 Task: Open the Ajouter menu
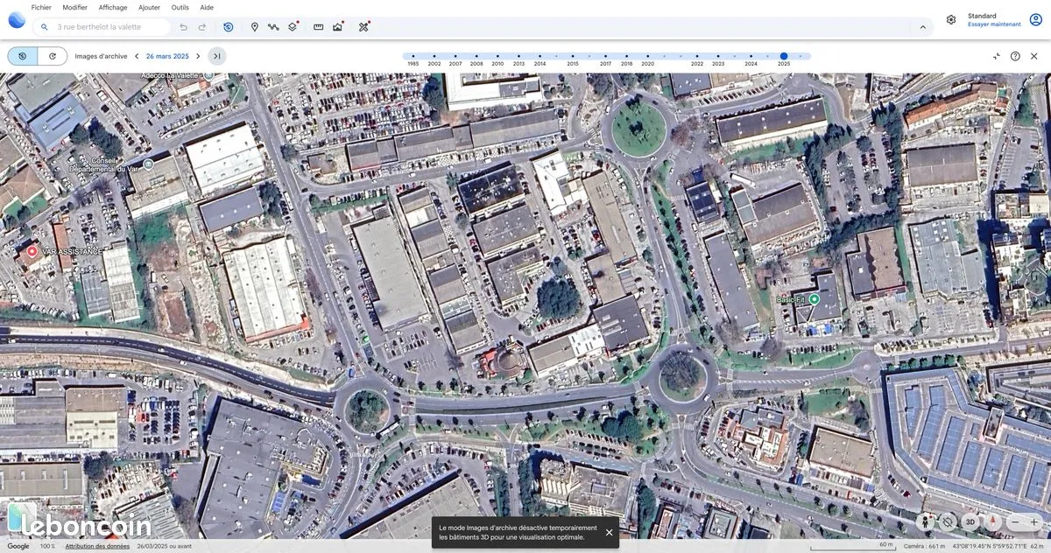(149, 7)
